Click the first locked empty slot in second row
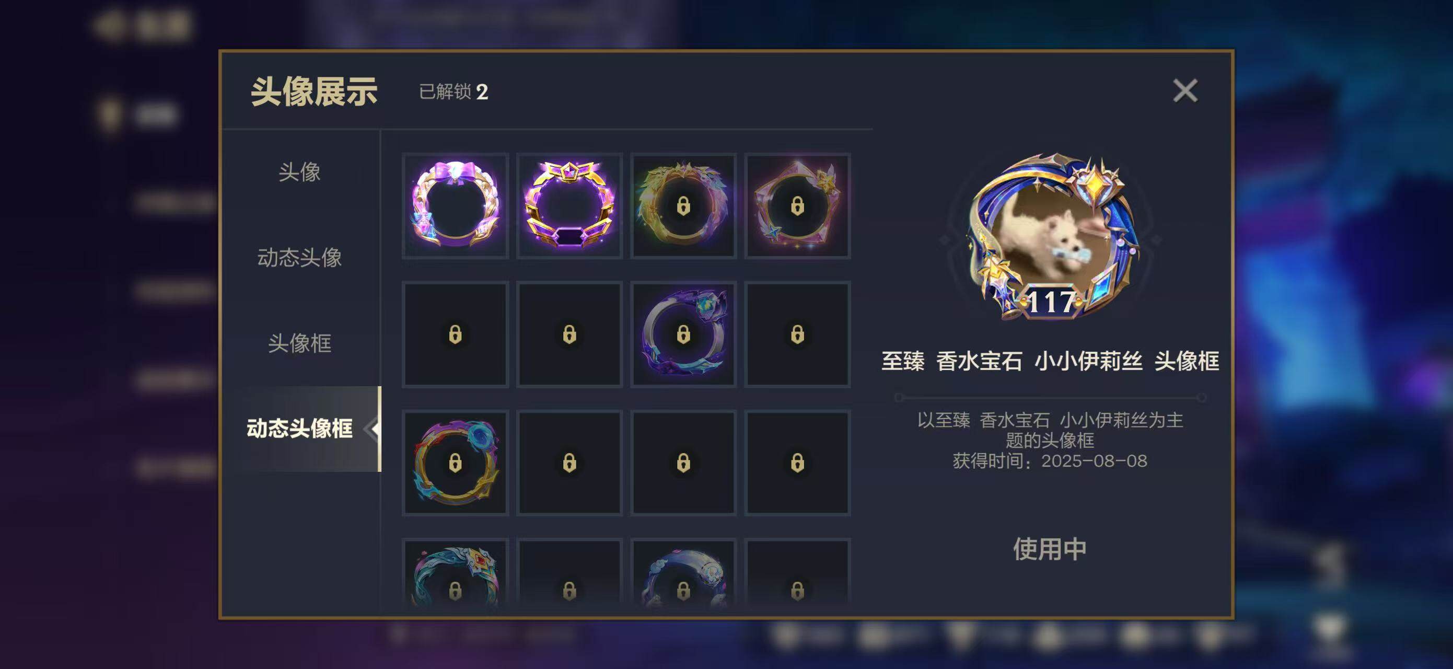Image resolution: width=1453 pixels, height=669 pixels. [x=455, y=334]
